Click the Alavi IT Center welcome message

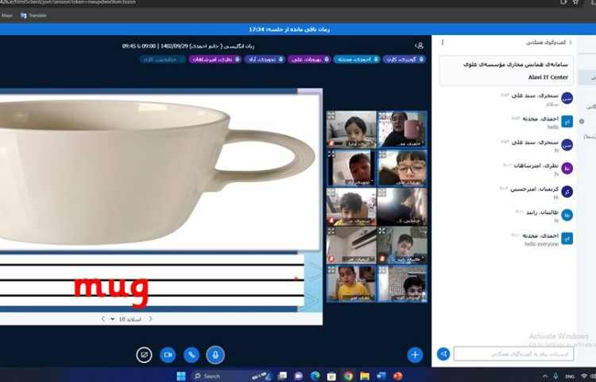tap(506, 71)
